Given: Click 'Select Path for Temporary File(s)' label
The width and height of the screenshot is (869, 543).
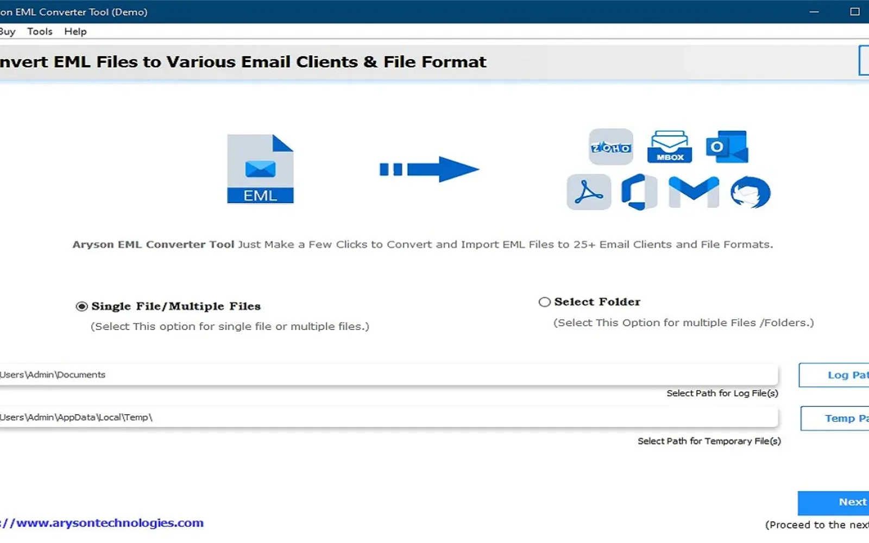Looking at the screenshot, I should (x=709, y=441).
